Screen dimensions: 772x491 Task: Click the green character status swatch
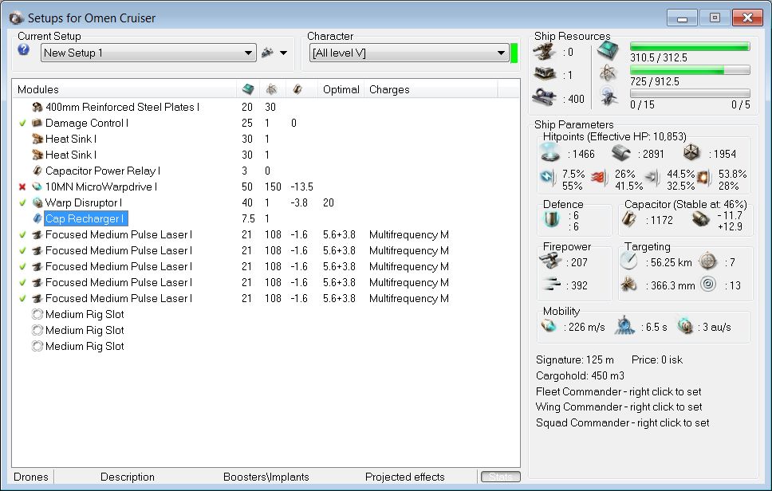[514, 53]
